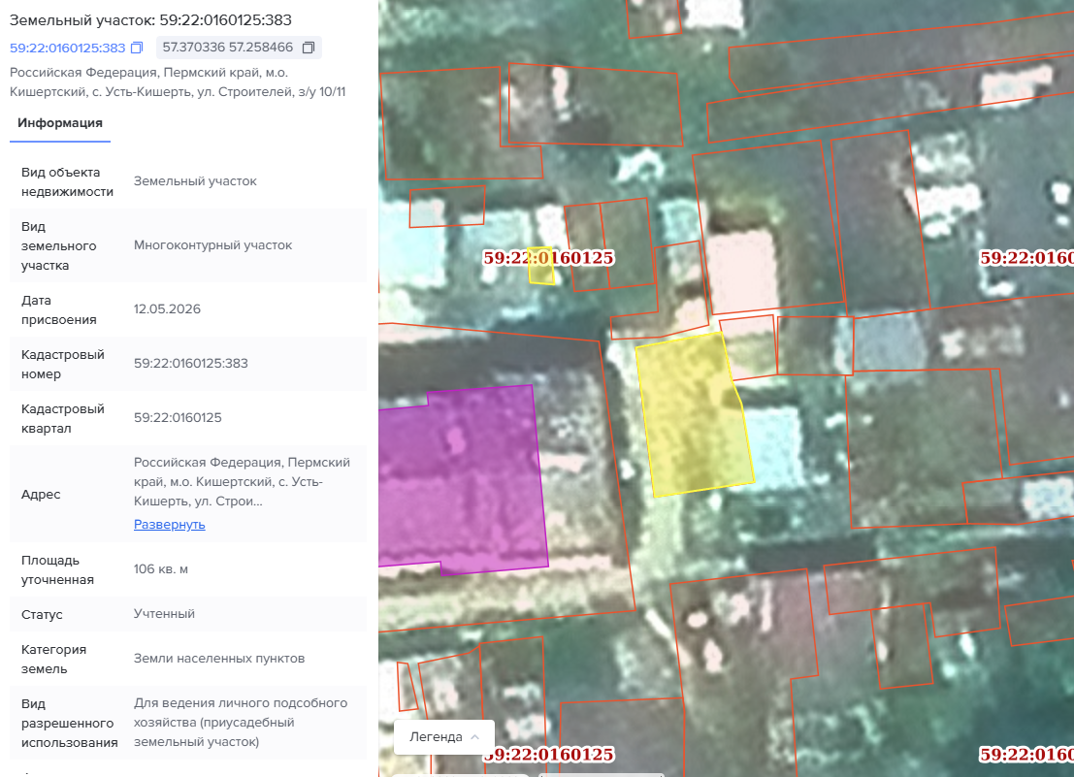1074x777 pixels.
Task: Click the value Многоконтурный участок
Action: 213,245
